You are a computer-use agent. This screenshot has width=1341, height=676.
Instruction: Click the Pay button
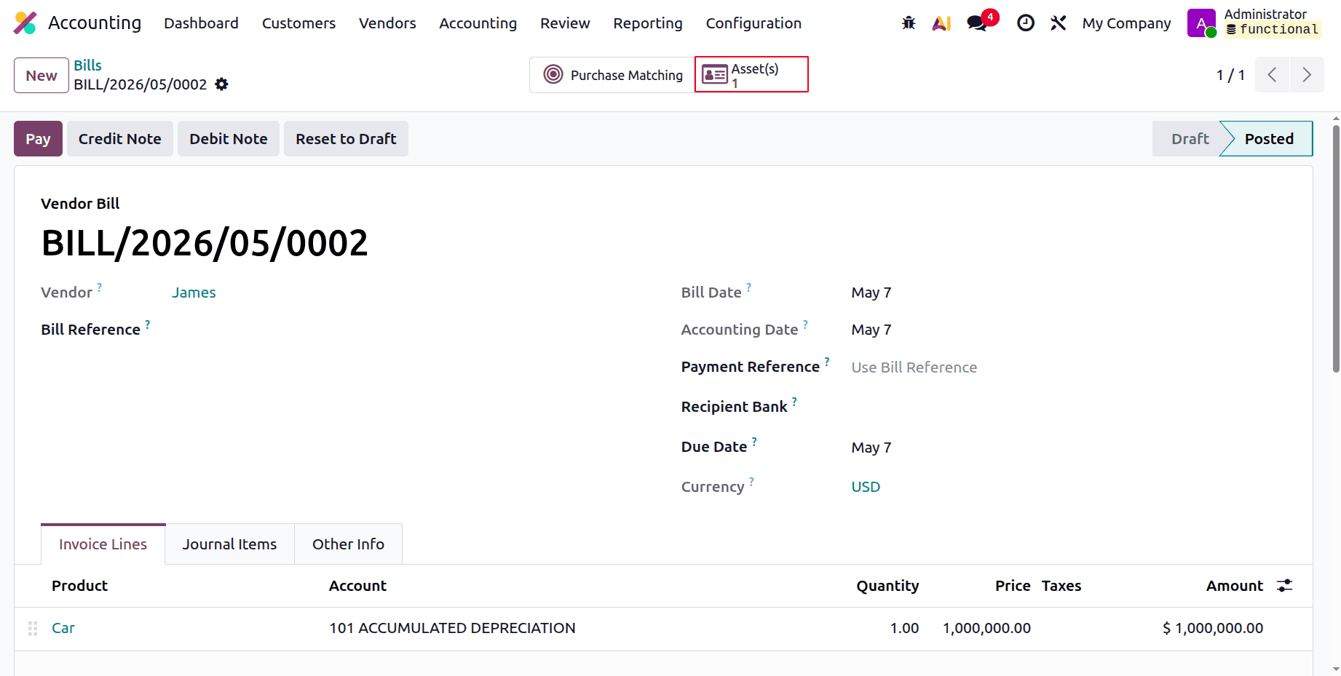[38, 139]
